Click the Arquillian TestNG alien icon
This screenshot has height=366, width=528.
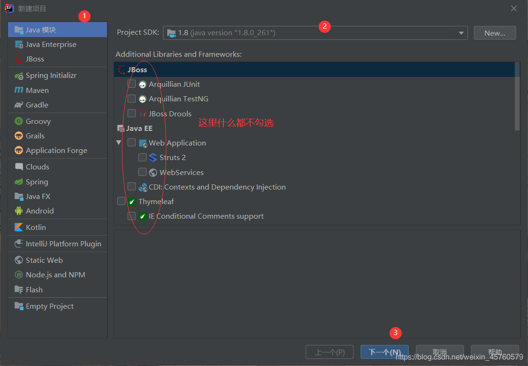[142, 99]
